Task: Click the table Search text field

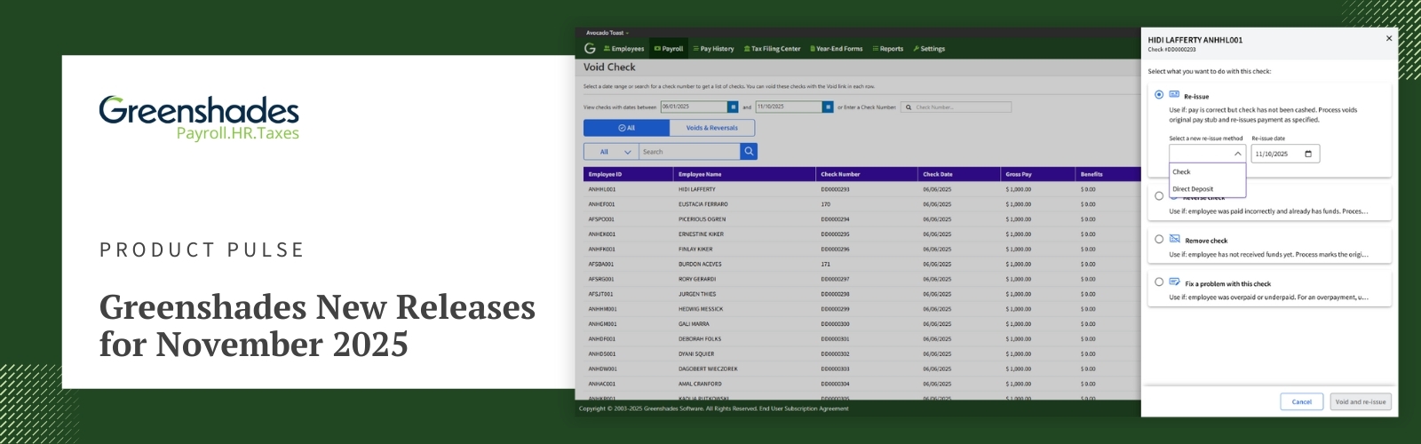Action: [689, 152]
